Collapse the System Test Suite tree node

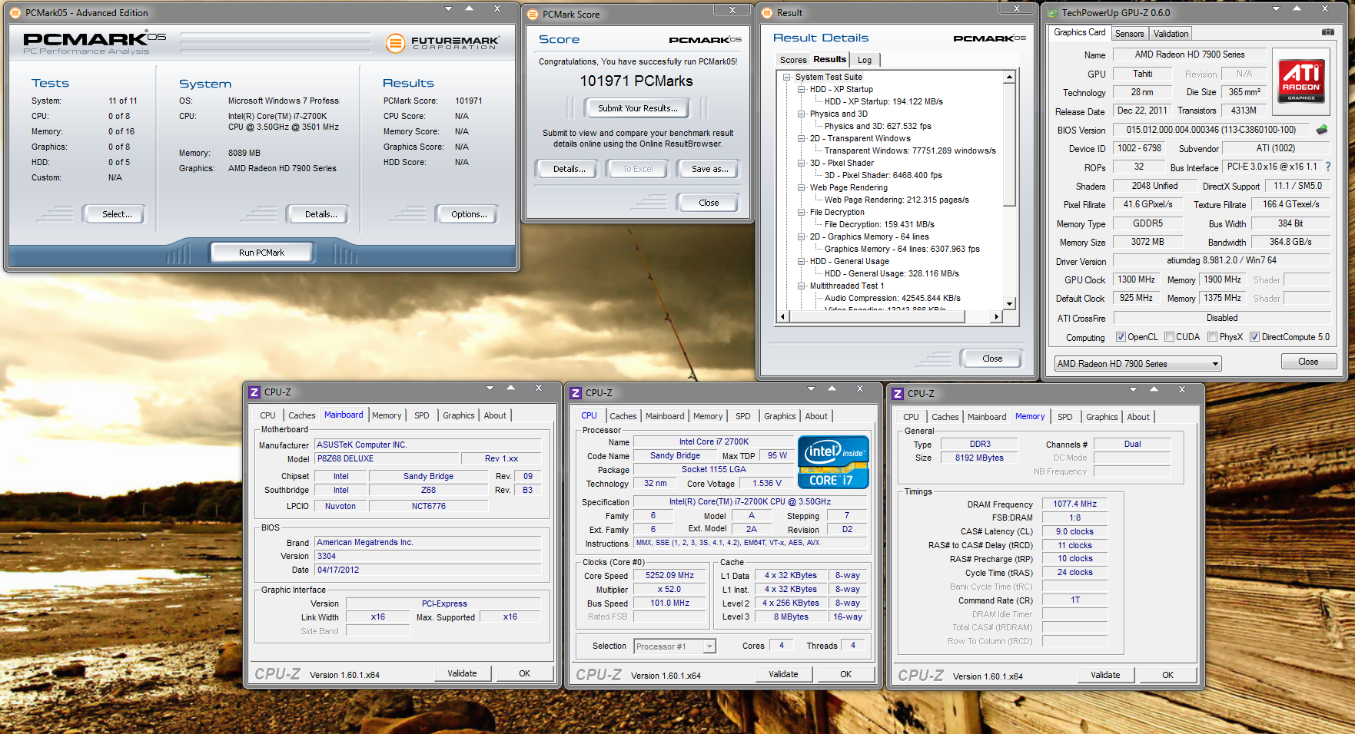(x=787, y=77)
